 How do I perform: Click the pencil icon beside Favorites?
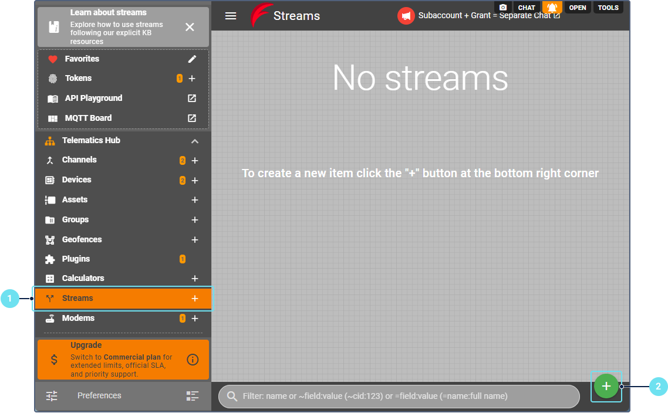[x=192, y=59]
